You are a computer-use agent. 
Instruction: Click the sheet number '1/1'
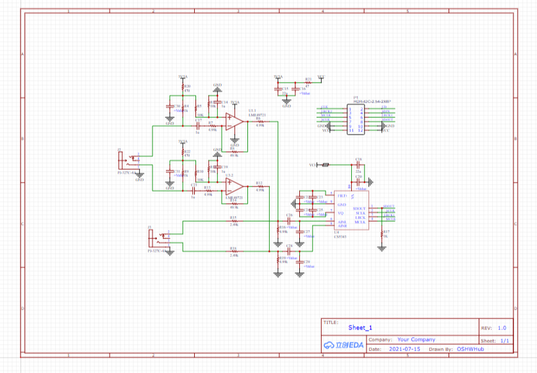coord(505,341)
